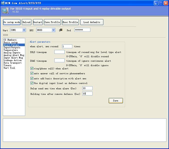Image resolution: width=169 pixels, height=149 pixels.
Task: Click the device icon in the header banner
Action: pyautogui.click(x=5, y=10)
